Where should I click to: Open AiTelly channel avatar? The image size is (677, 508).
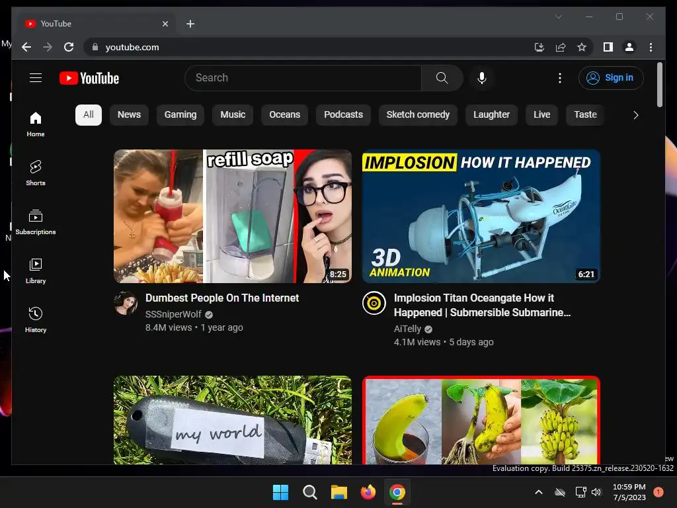coord(374,303)
